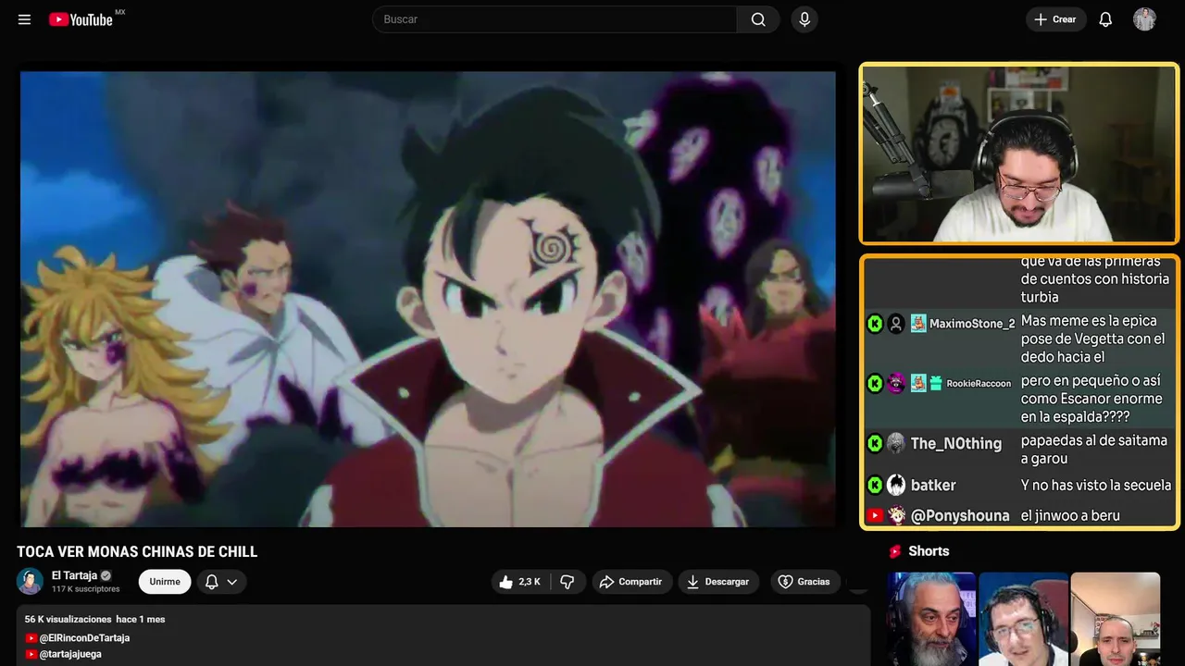Click RookieRaccoon username in chat
1185x666 pixels.
(x=979, y=384)
